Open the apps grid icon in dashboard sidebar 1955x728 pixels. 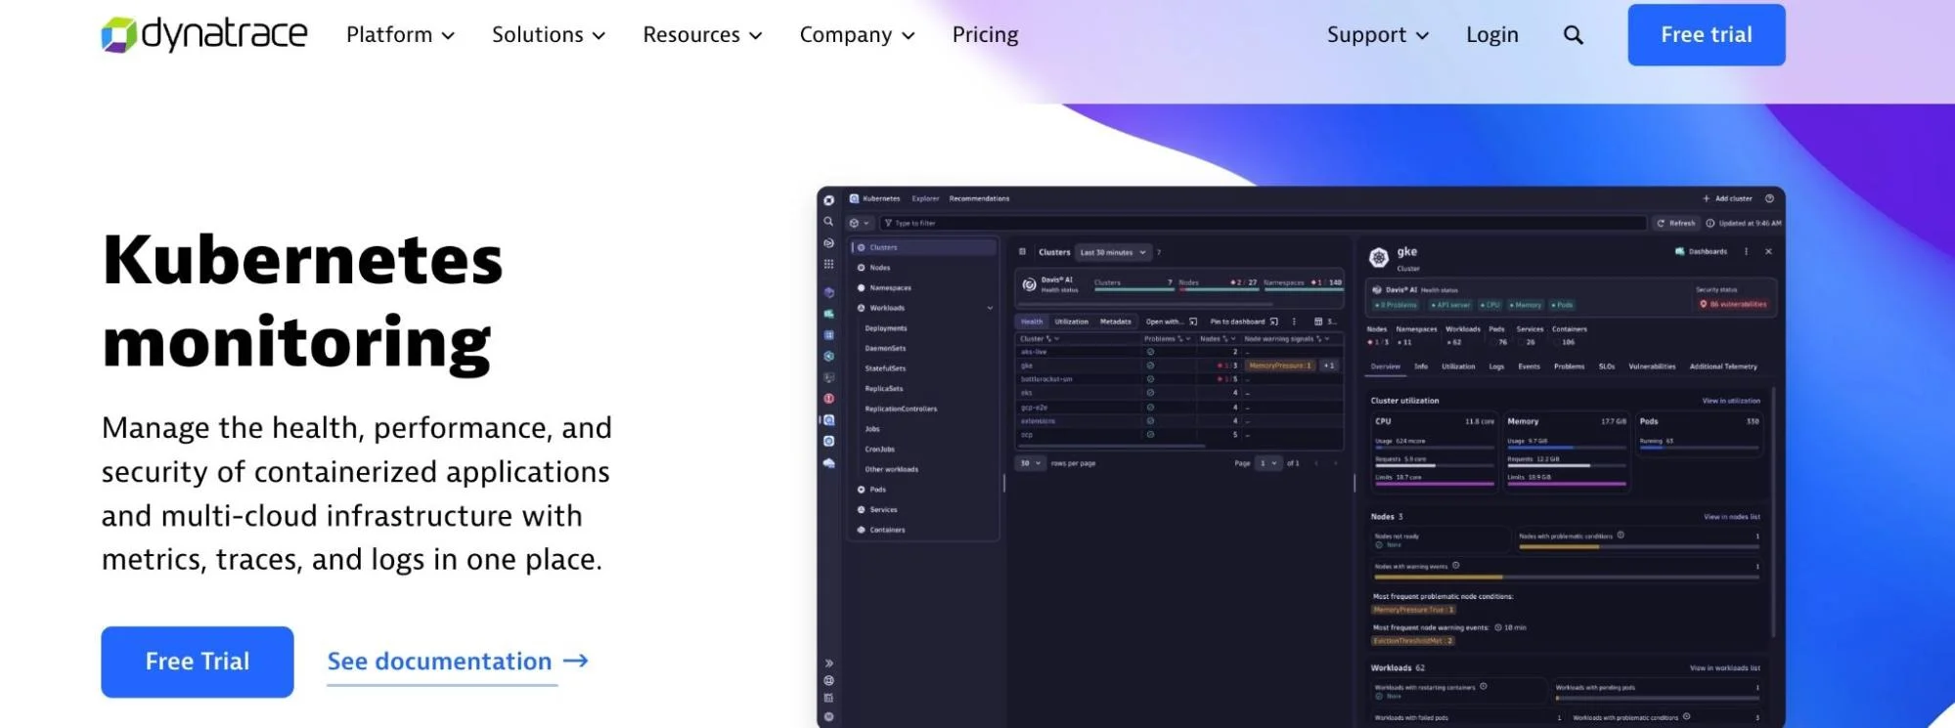tap(828, 264)
